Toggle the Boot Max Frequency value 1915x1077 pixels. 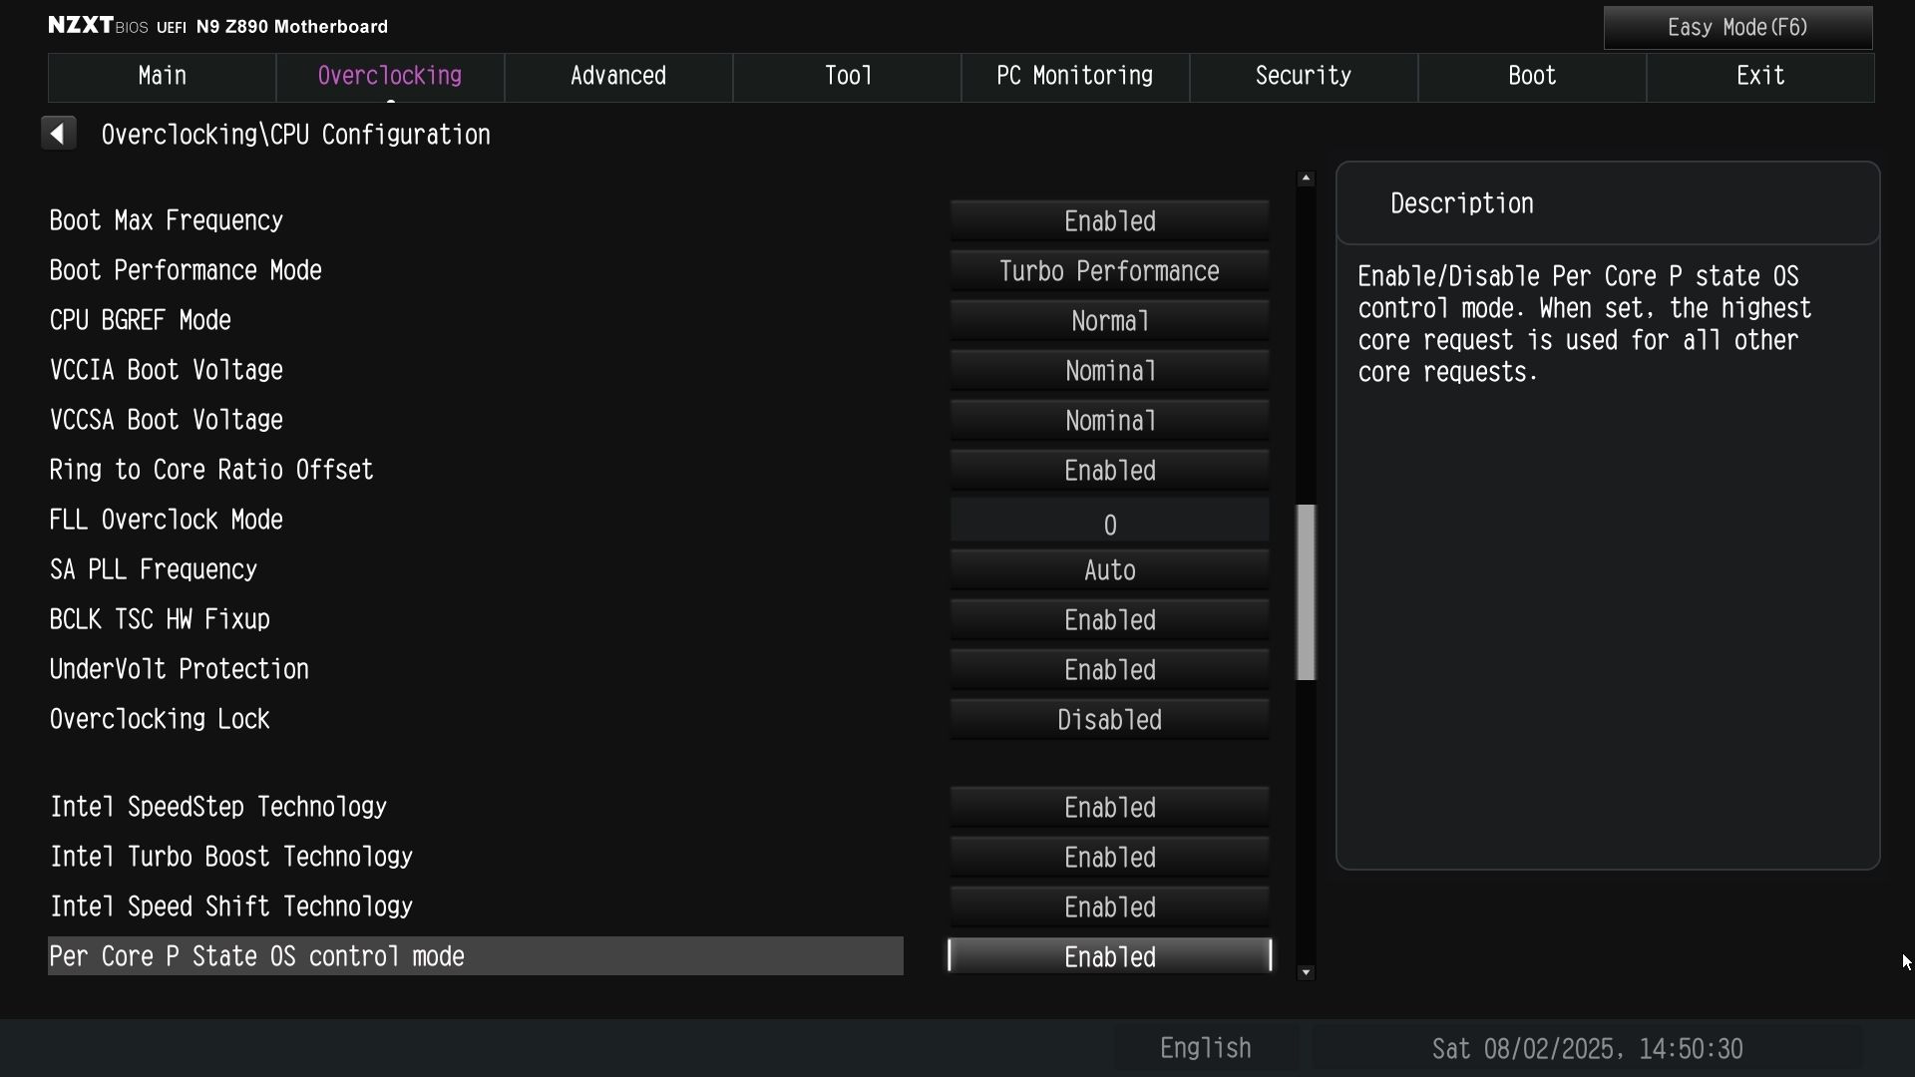click(x=1109, y=221)
